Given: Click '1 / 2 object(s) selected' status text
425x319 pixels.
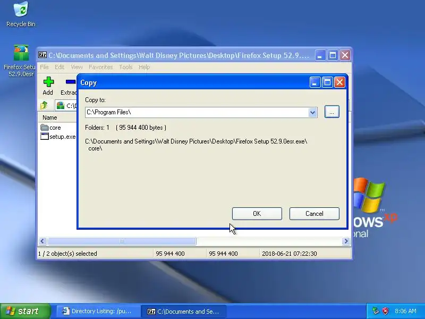Looking at the screenshot, I should coord(67,254).
